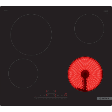Set heat level 5 on the slider
Image resolution: width=112 pixels, height=112 pixels.
tap(54, 98)
